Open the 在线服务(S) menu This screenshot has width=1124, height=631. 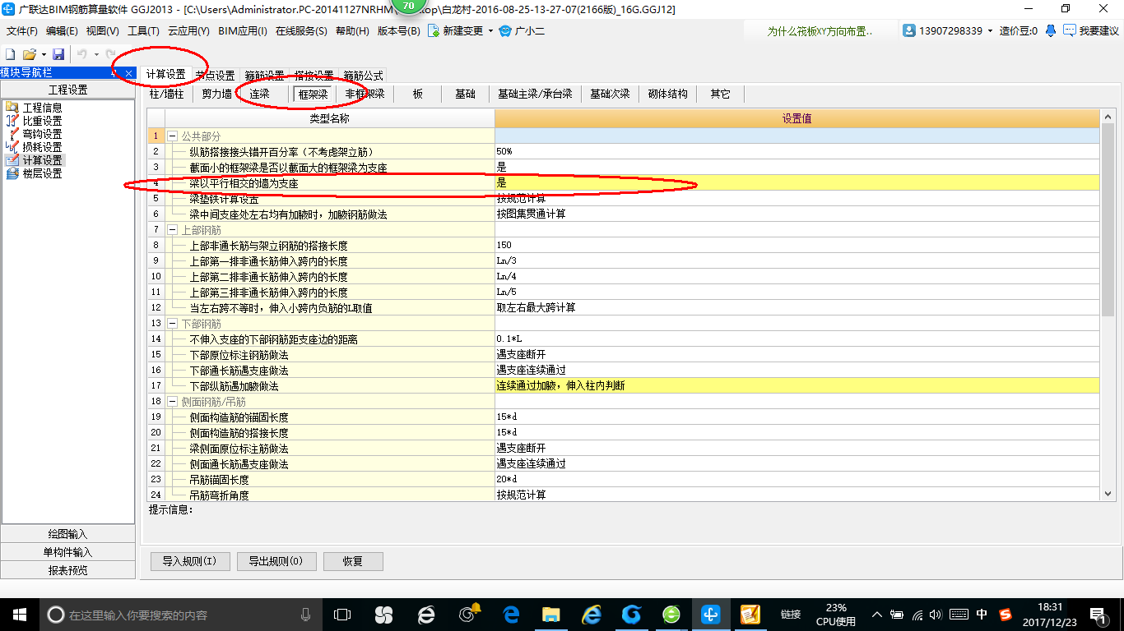[x=301, y=31]
